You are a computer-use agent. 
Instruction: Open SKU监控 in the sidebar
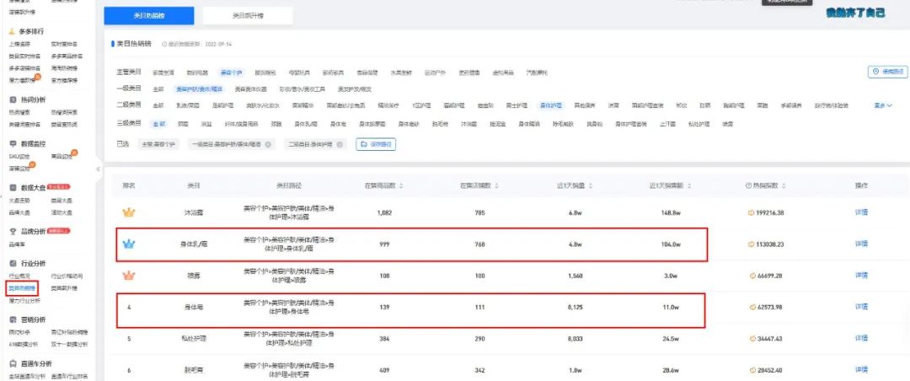19,156
